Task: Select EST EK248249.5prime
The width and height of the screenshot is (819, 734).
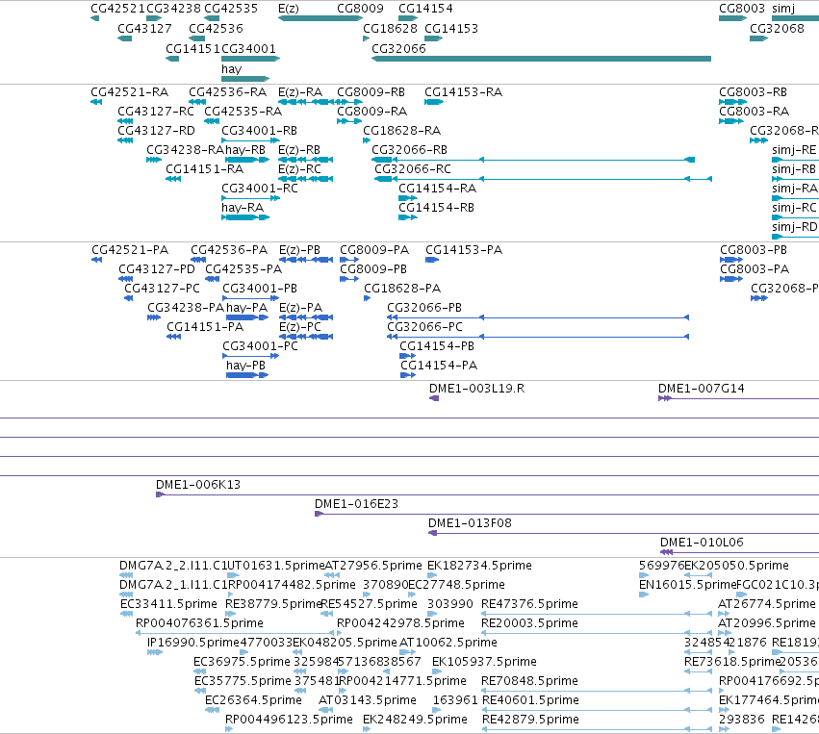Action: pos(367,729)
